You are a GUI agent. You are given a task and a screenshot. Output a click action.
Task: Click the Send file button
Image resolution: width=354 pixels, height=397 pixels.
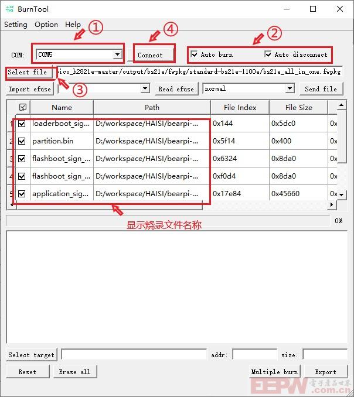point(321,89)
